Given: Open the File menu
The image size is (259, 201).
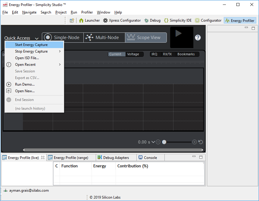Looking at the screenshot, I should (x=5, y=12).
